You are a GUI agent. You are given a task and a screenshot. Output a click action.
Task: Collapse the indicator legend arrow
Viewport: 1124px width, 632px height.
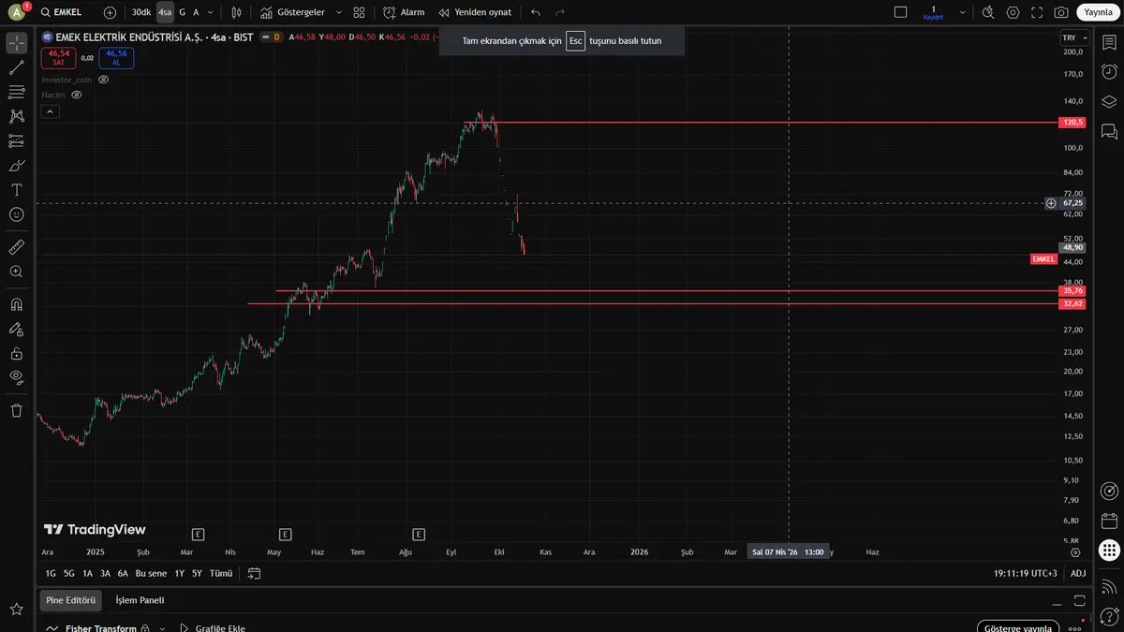click(x=51, y=111)
